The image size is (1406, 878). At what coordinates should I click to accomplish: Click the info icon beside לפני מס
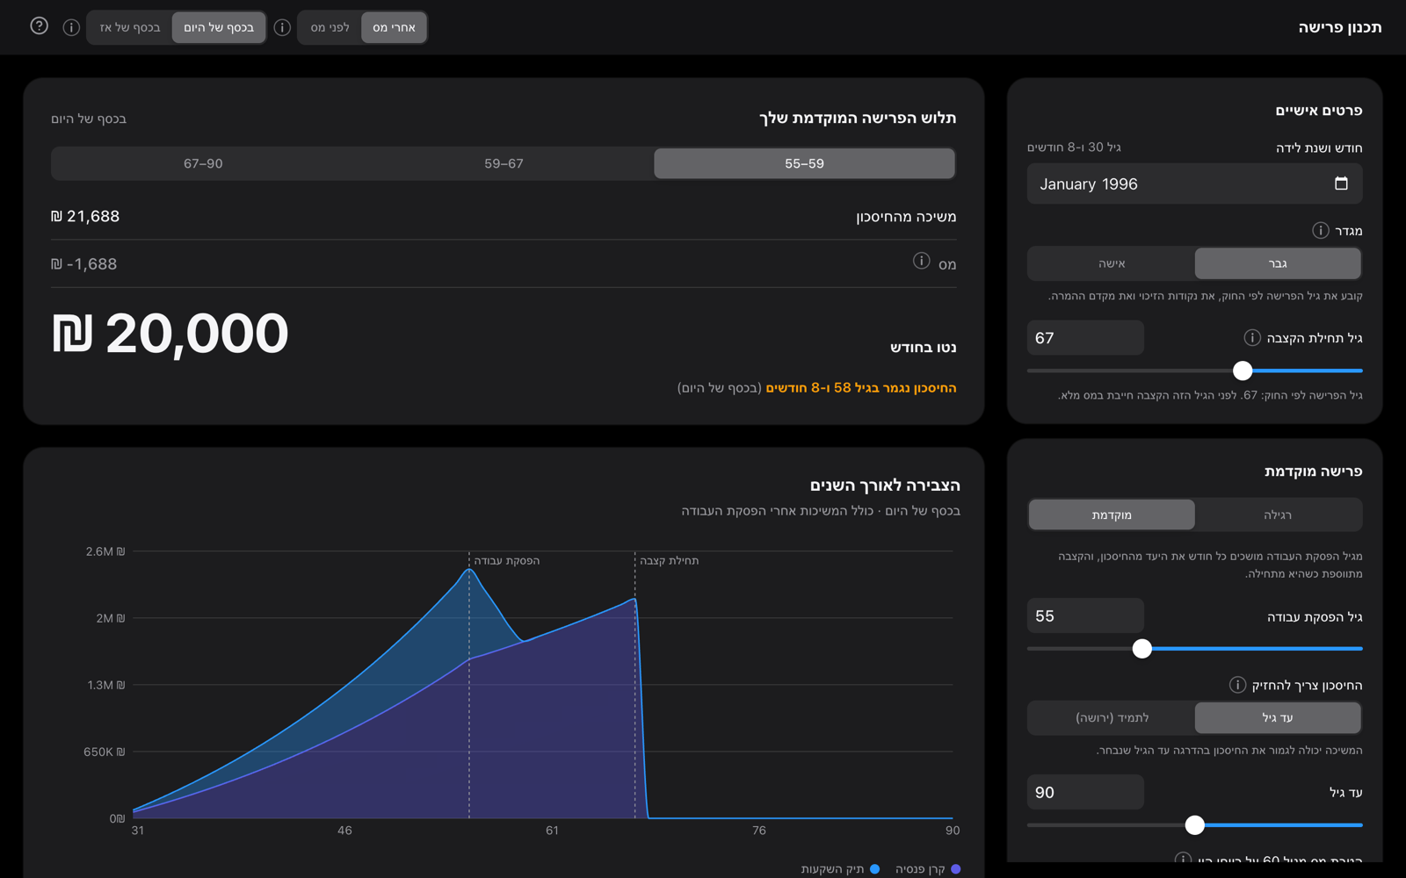pyautogui.click(x=282, y=27)
